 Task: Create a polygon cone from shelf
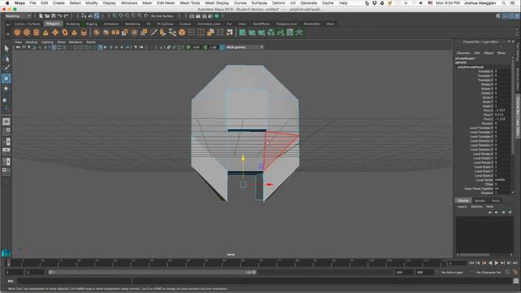(46, 33)
